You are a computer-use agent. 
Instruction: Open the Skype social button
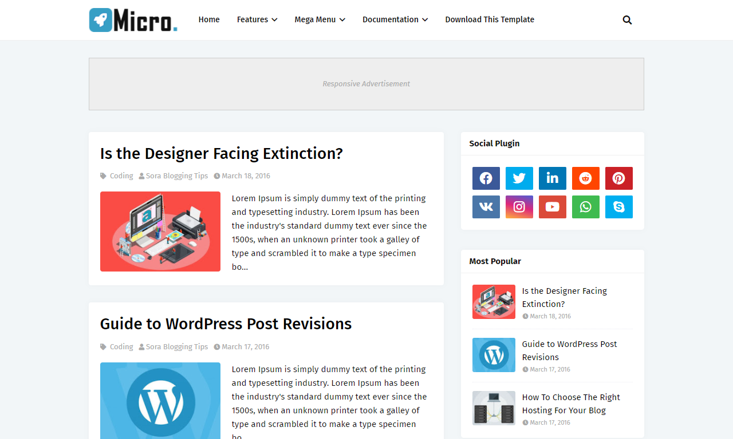[619, 207]
